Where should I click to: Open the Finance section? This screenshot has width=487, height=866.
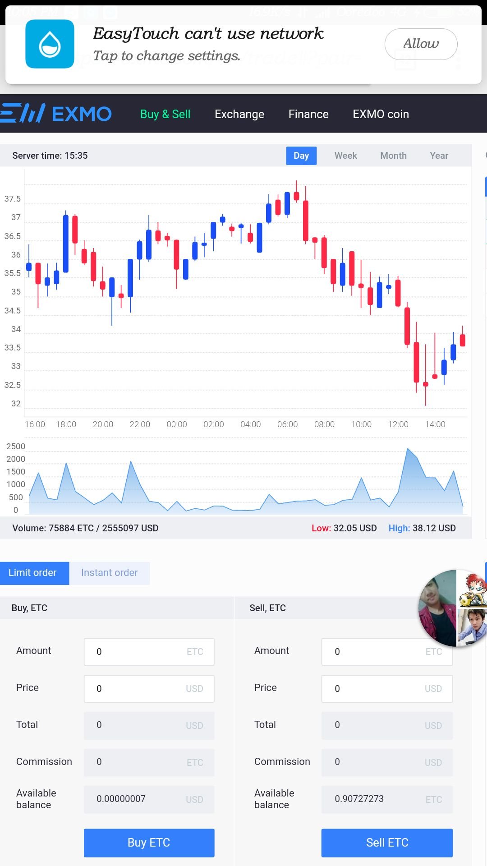308,114
